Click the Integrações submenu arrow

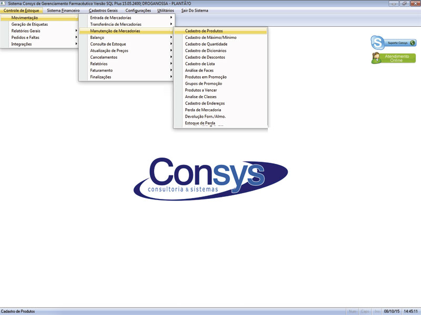[x=76, y=44]
